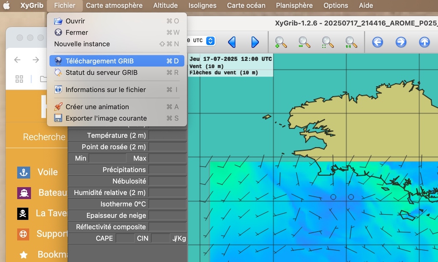
Task: Click the grid apps icon in browser
Action: pyautogui.click(x=19, y=79)
